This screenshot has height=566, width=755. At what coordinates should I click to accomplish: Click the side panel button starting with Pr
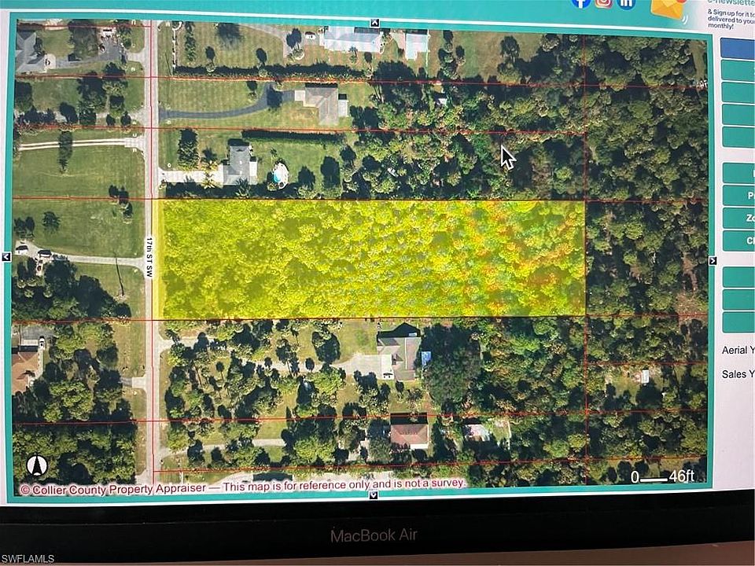point(738,196)
